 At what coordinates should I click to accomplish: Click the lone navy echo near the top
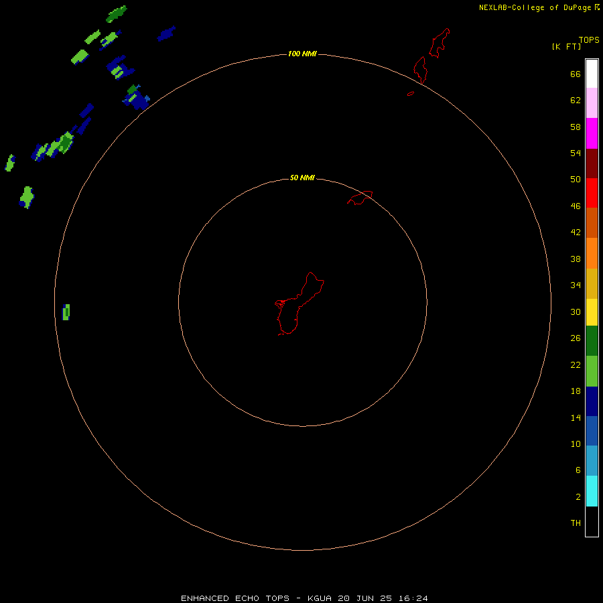tap(166, 33)
